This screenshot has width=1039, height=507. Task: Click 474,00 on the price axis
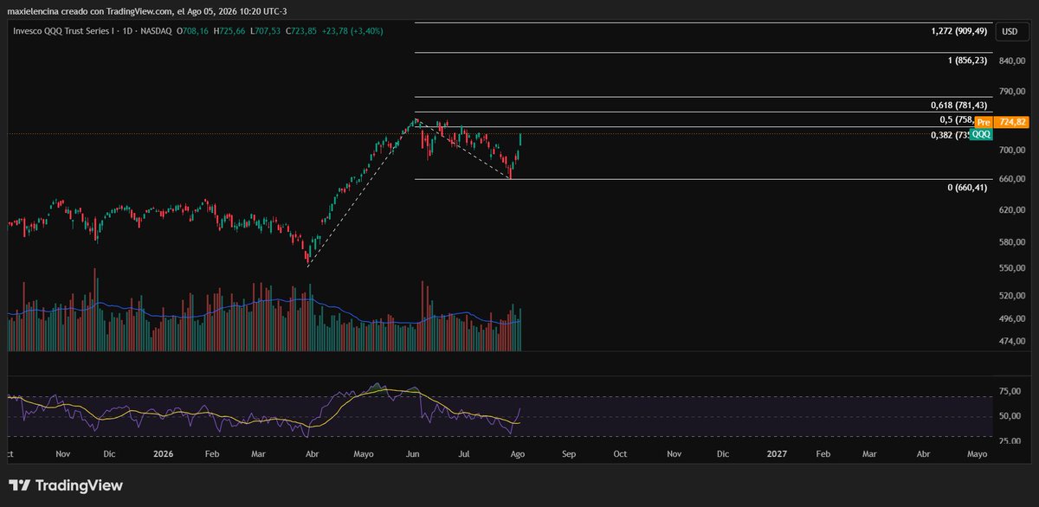point(1012,342)
